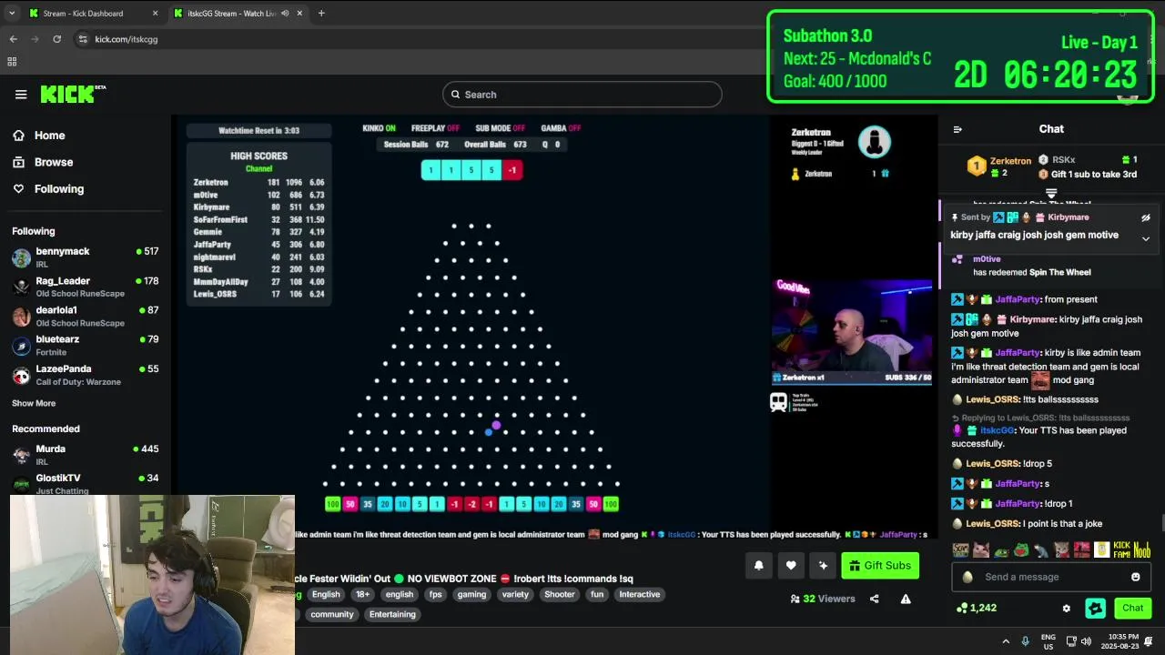
Task: Click the taskbar clock 10:35 PM
Action: point(1119,641)
